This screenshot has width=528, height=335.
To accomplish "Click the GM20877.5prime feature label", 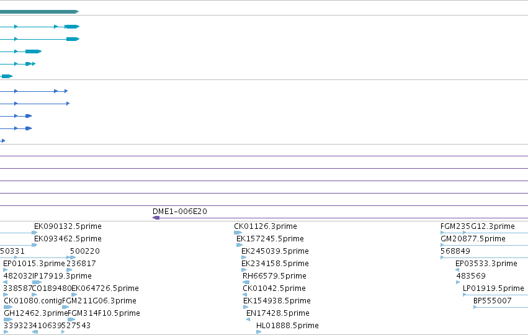I will tap(473, 239).
